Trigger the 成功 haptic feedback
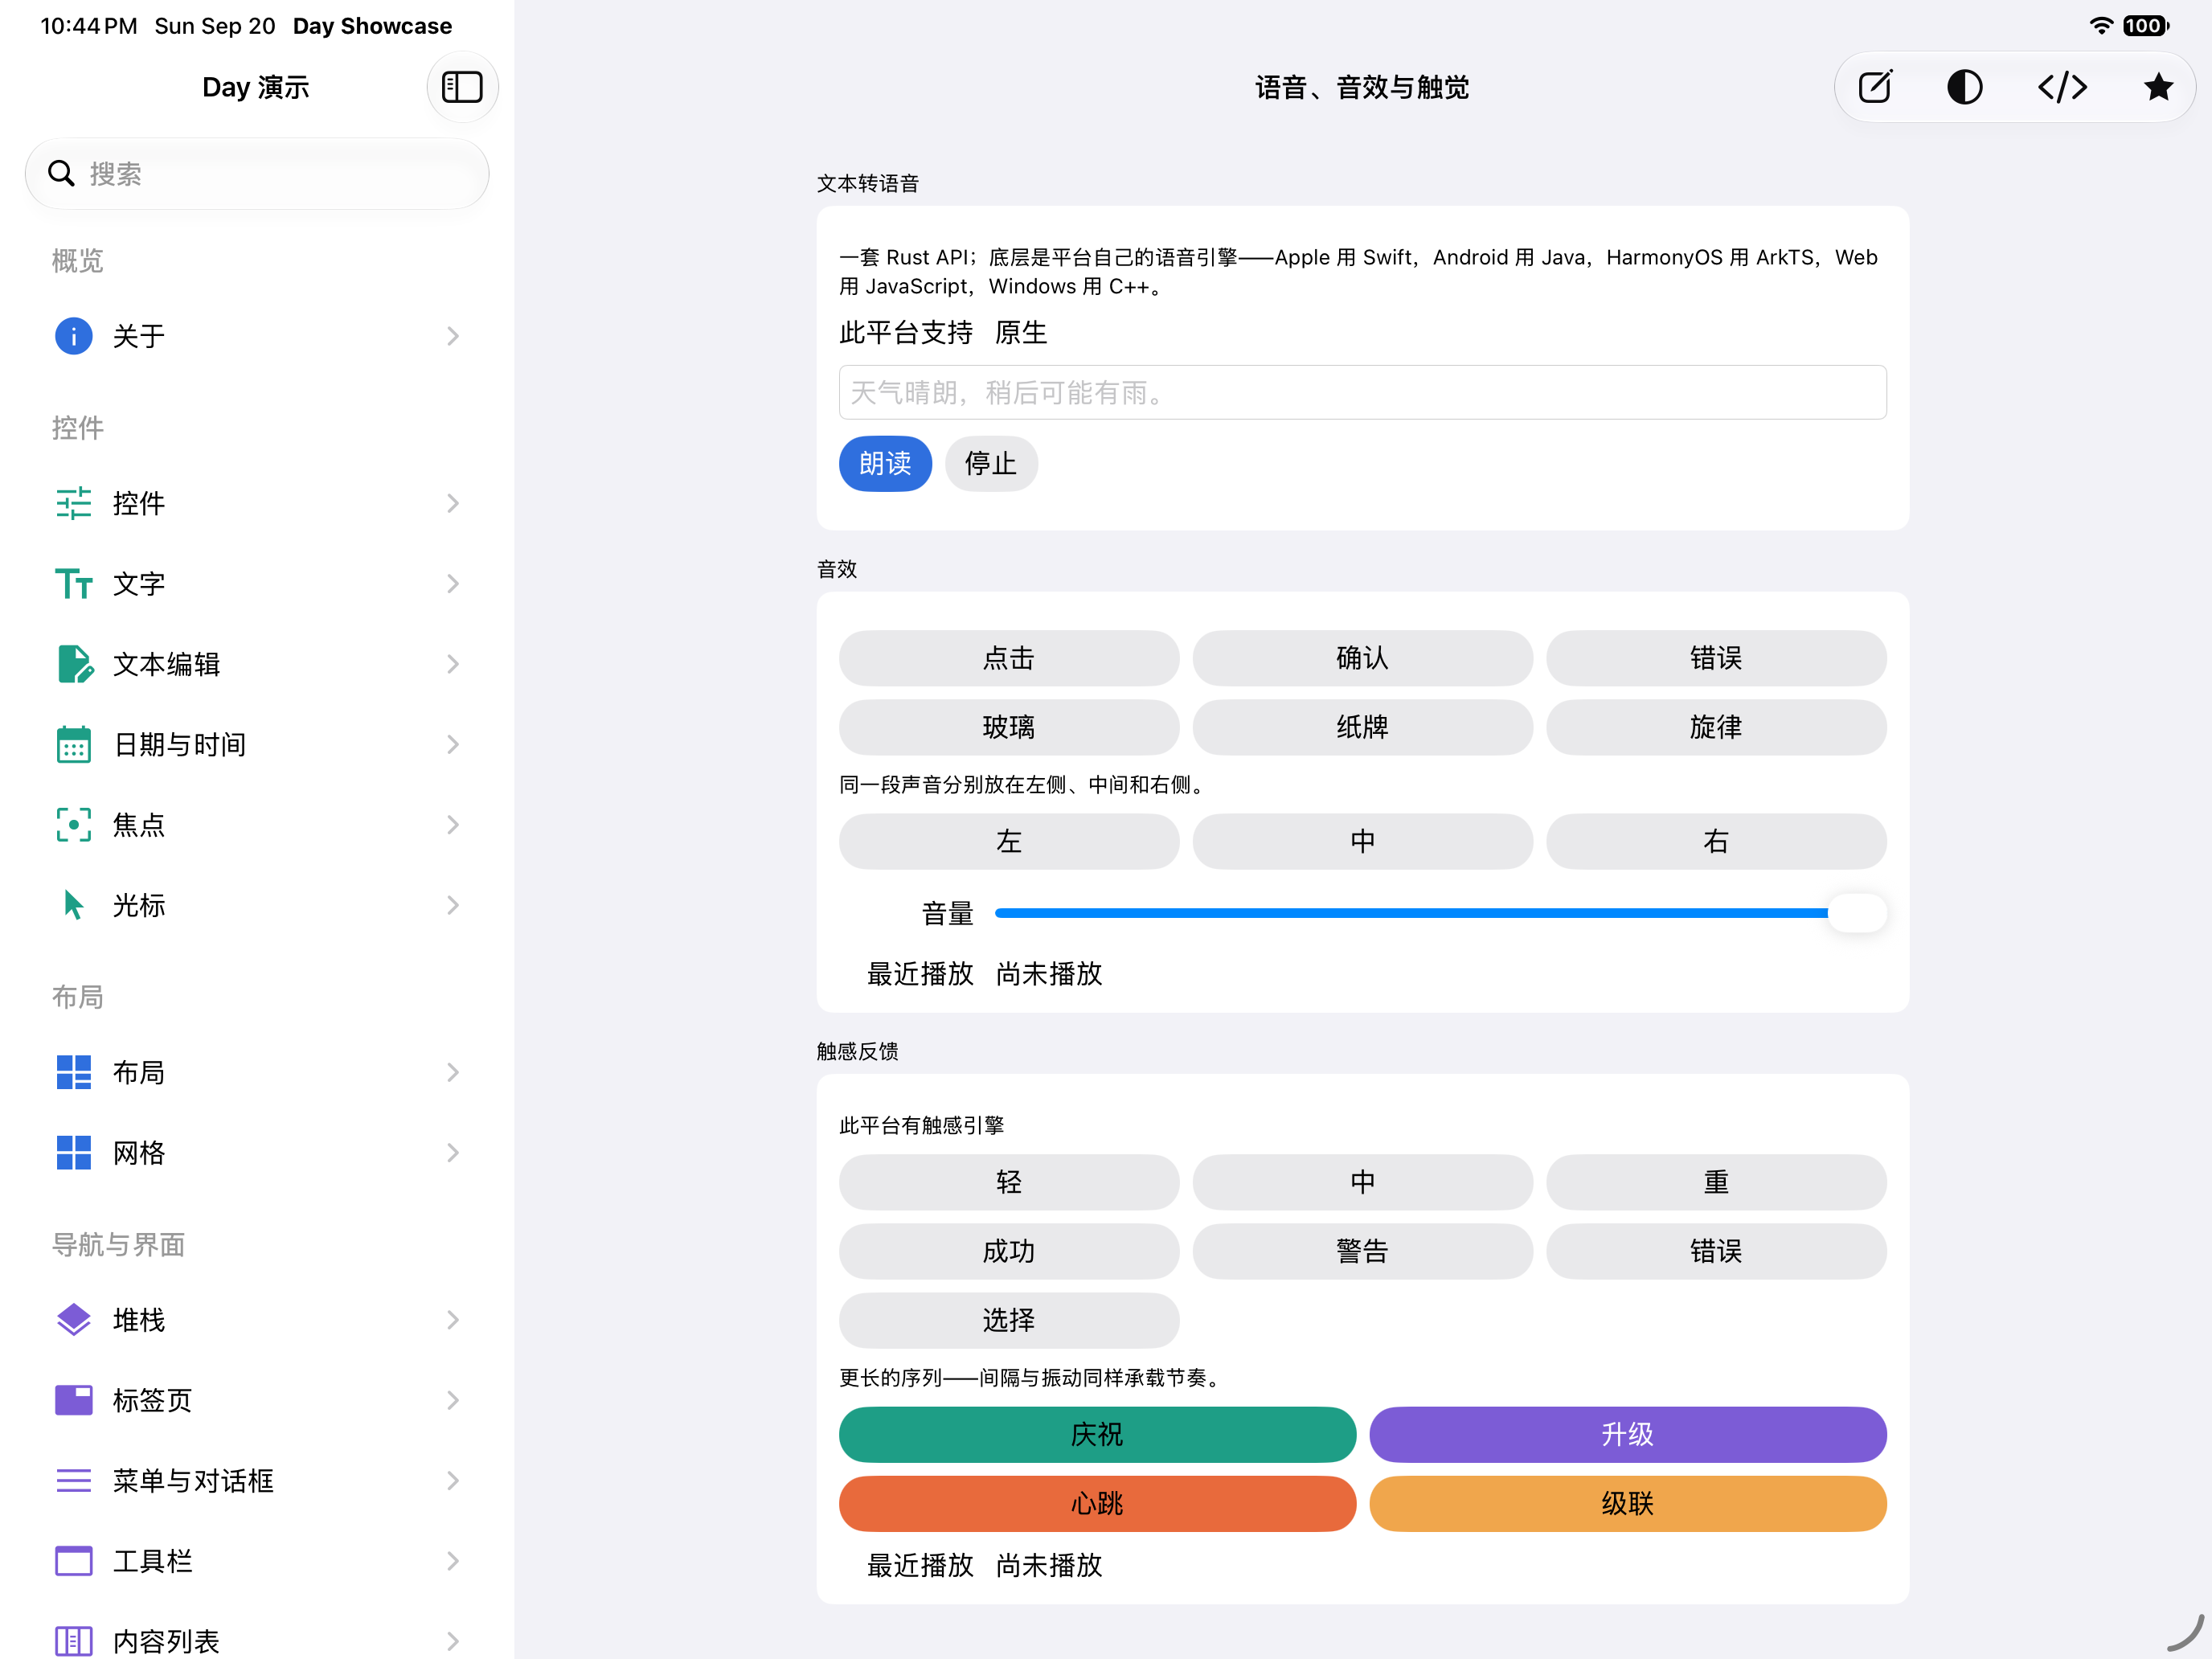Image resolution: width=2212 pixels, height=1659 pixels. (x=1008, y=1251)
